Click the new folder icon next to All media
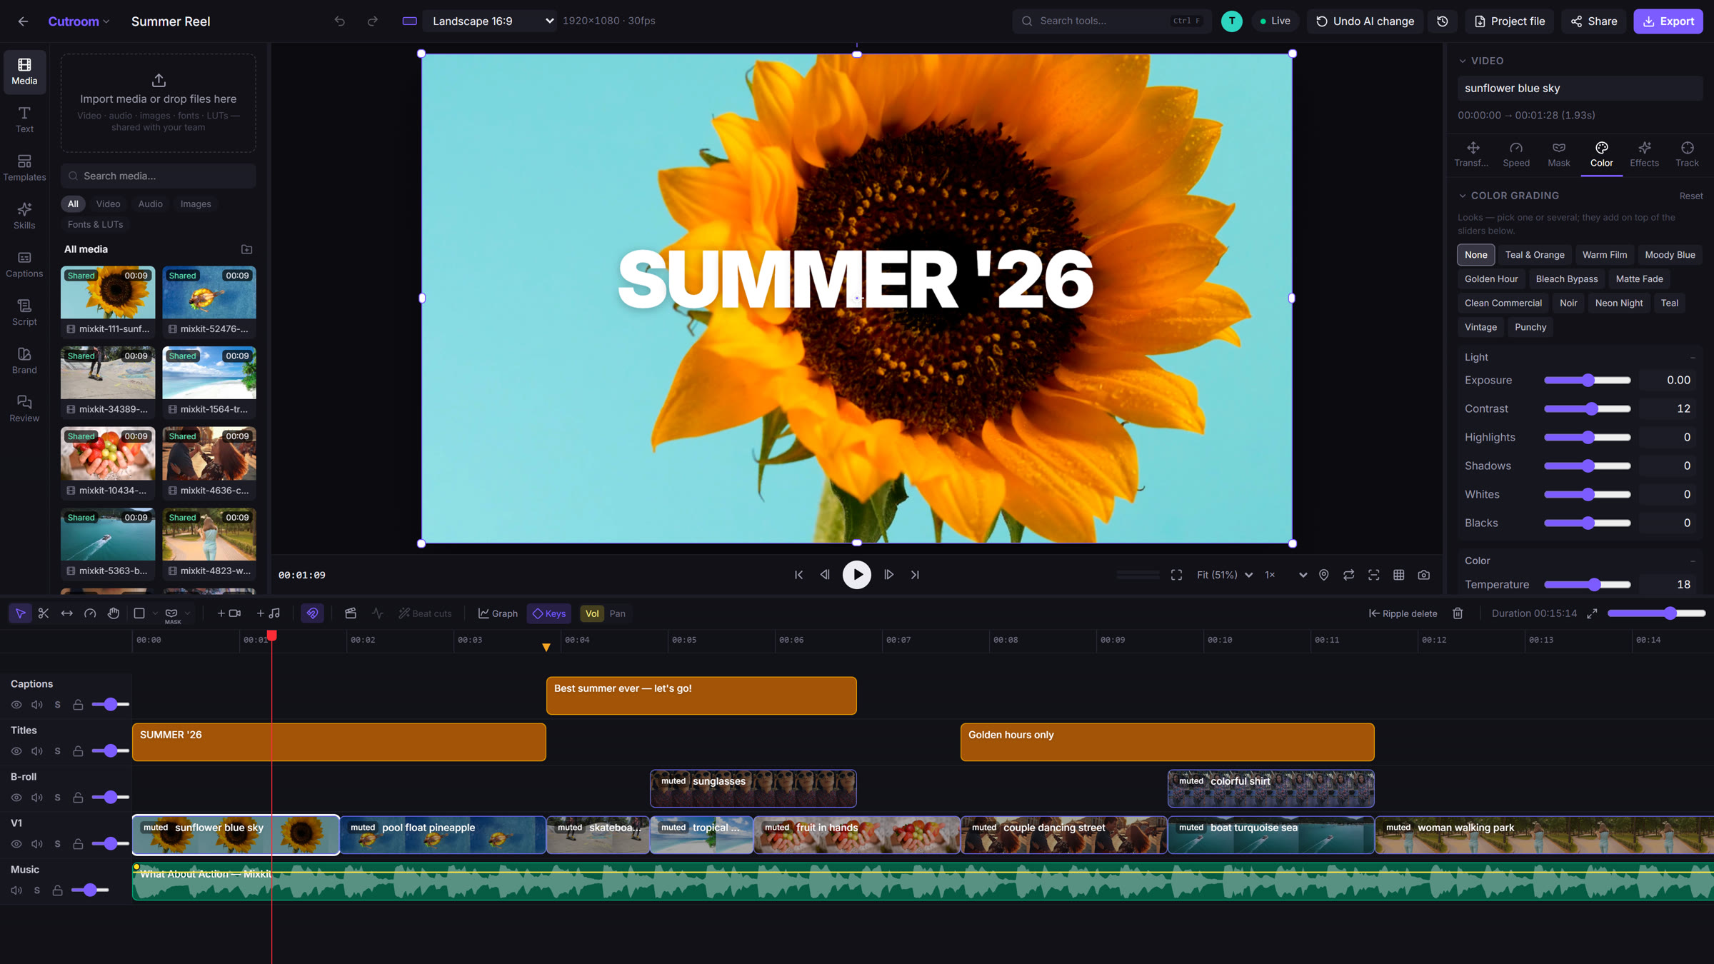This screenshot has width=1714, height=964. tap(246, 249)
